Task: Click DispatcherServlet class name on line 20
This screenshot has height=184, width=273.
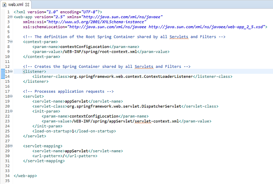Action: pyautogui.click(x=161, y=106)
